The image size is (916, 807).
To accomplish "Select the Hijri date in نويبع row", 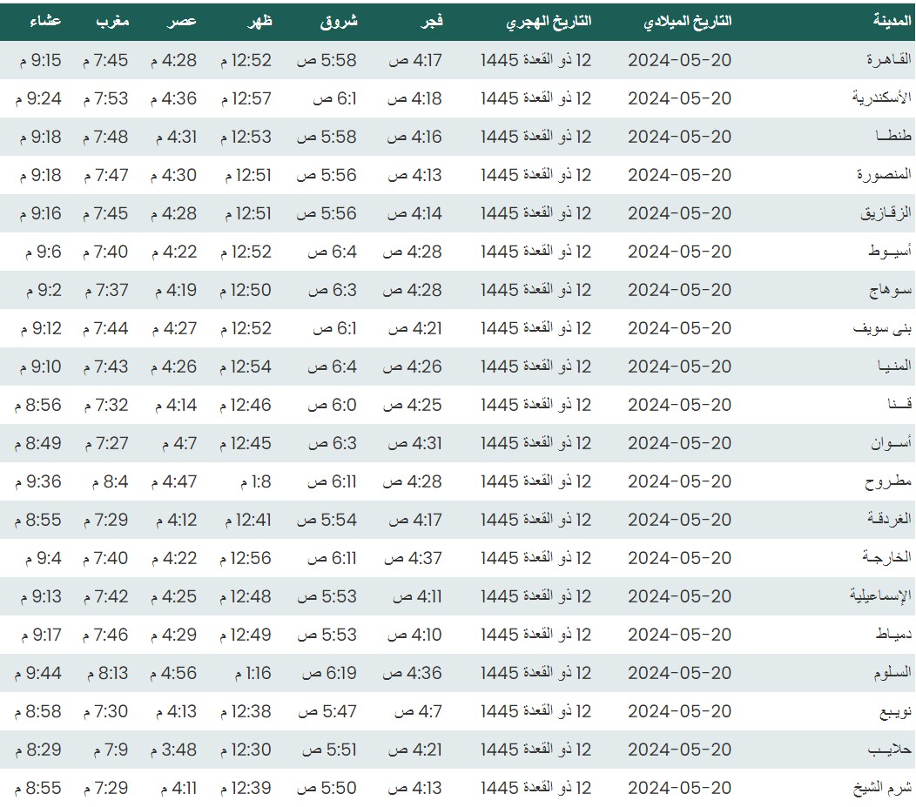I will pyautogui.click(x=535, y=711).
